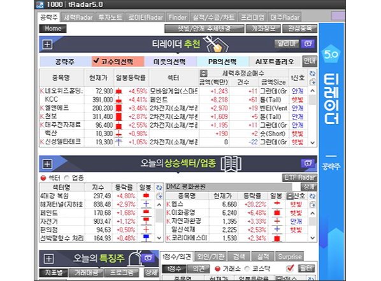This screenshot has width=381, height=281.
Task: Open the ETF Radar button
Action: (x=300, y=178)
